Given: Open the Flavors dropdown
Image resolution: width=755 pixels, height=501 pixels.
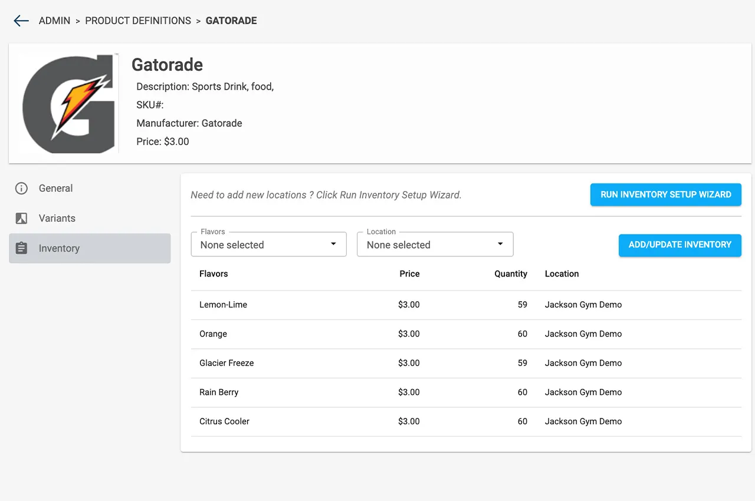Looking at the screenshot, I should (268, 244).
